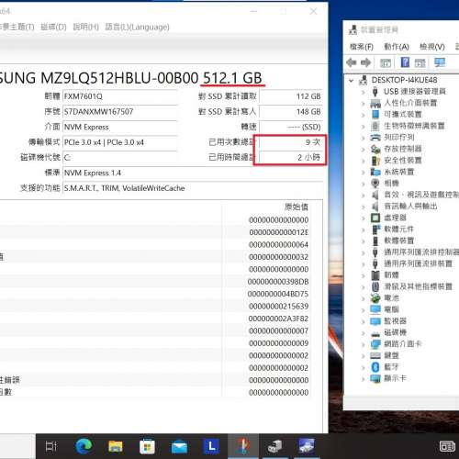The height and width of the screenshot is (459, 459).
Task: Expand the 安全性裝置 node
Action: (x=364, y=161)
